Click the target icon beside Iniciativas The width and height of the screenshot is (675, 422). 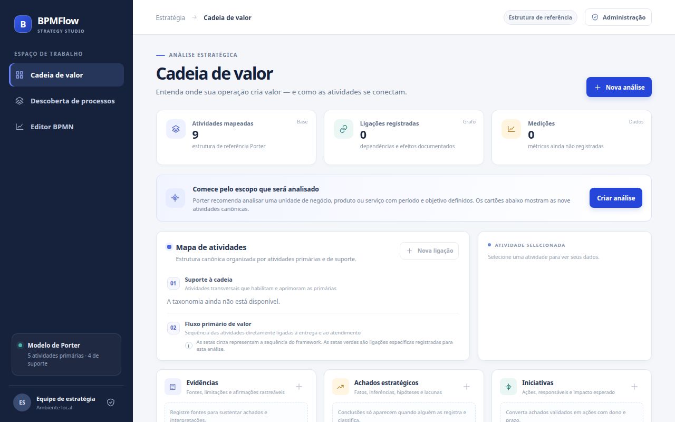coord(508,387)
